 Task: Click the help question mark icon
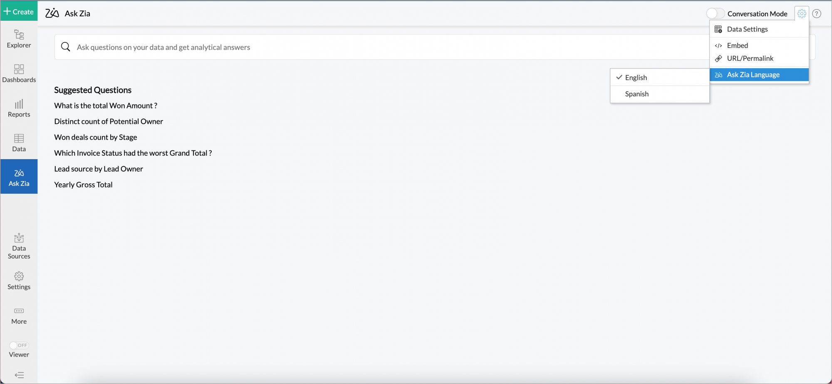click(x=817, y=13)
